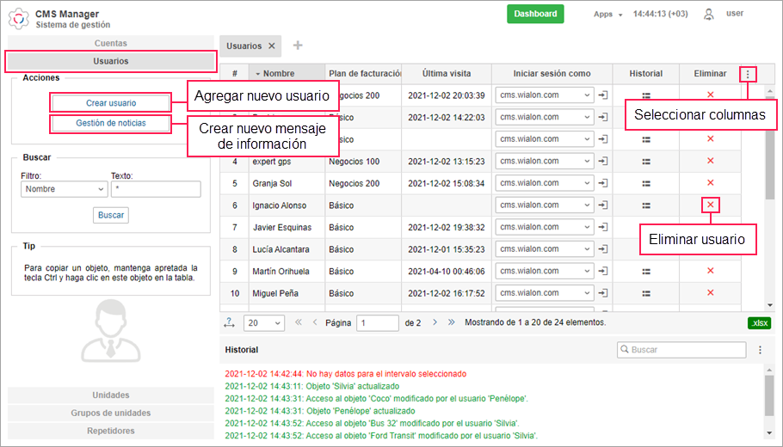Open column selector three-dot menu

click(748, 74)
